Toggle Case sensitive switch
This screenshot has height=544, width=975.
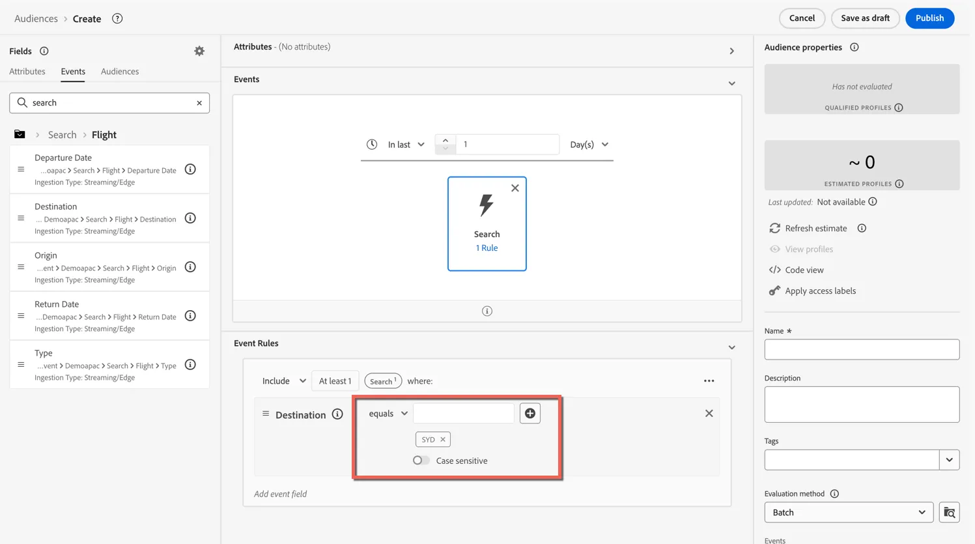pos(421,461)
